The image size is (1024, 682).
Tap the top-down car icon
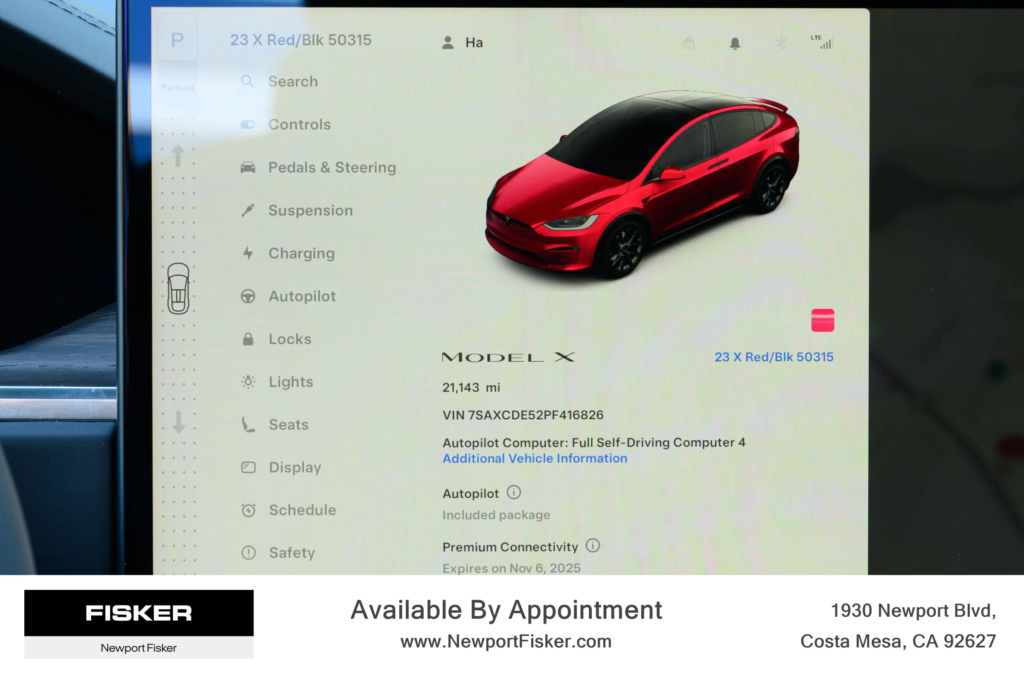[x=178, y=288]
